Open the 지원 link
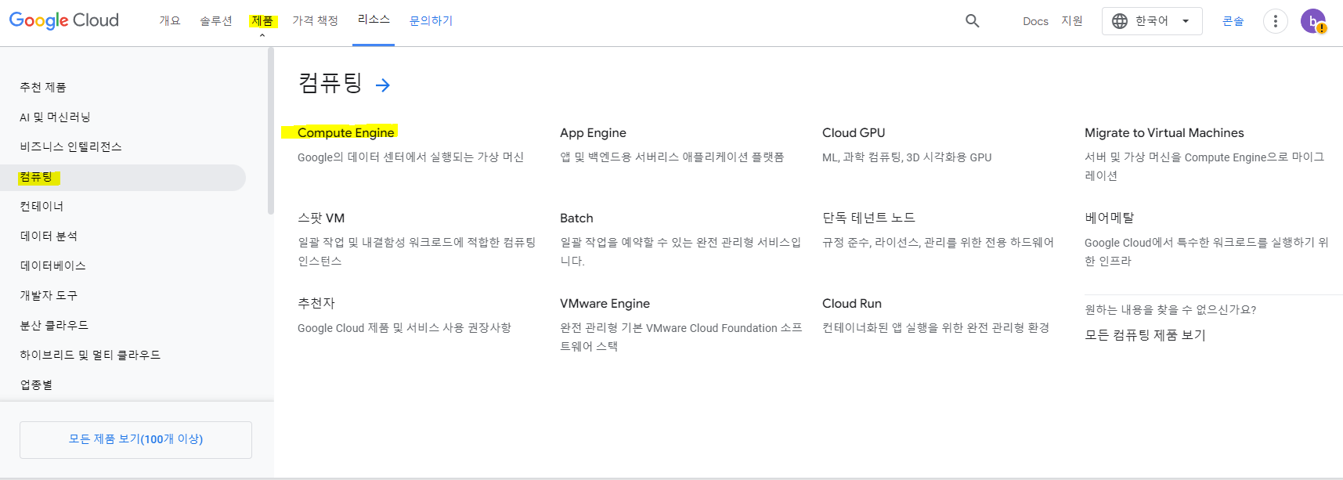Image resolution: width=1343 pixels, height=480 pixels. coord(1072,21)
